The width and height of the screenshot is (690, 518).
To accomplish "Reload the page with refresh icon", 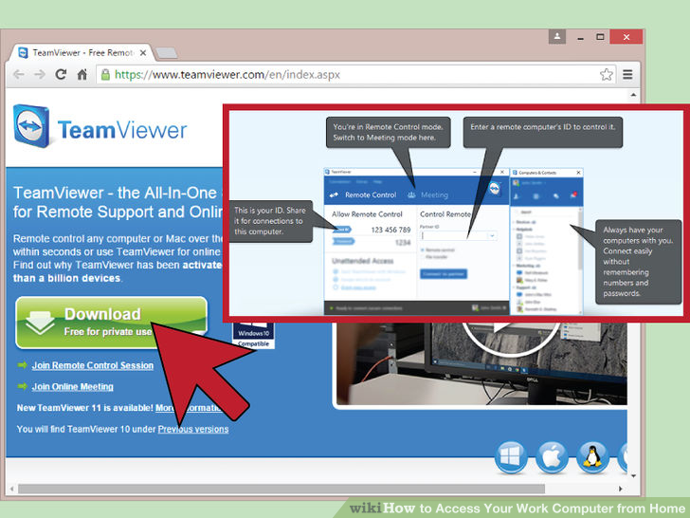I will coord(61,74).
